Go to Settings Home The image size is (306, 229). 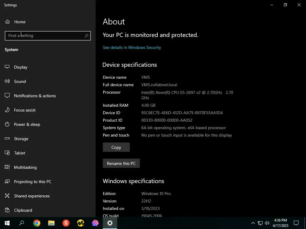[48, 21]
